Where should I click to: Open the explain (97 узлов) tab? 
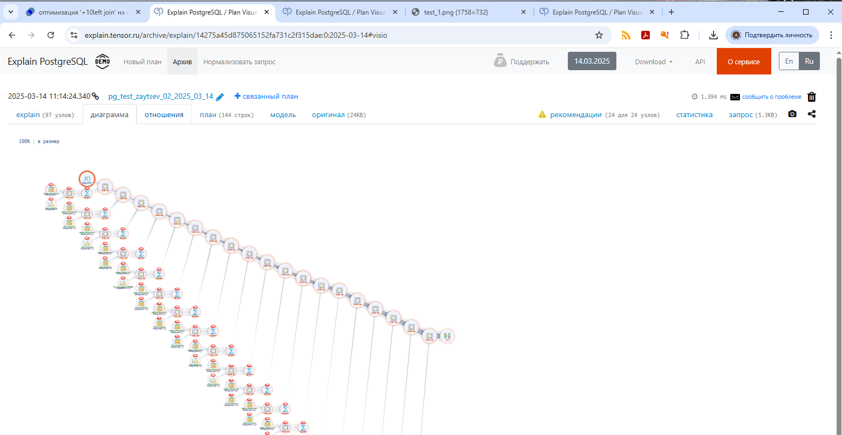(45, 114)
